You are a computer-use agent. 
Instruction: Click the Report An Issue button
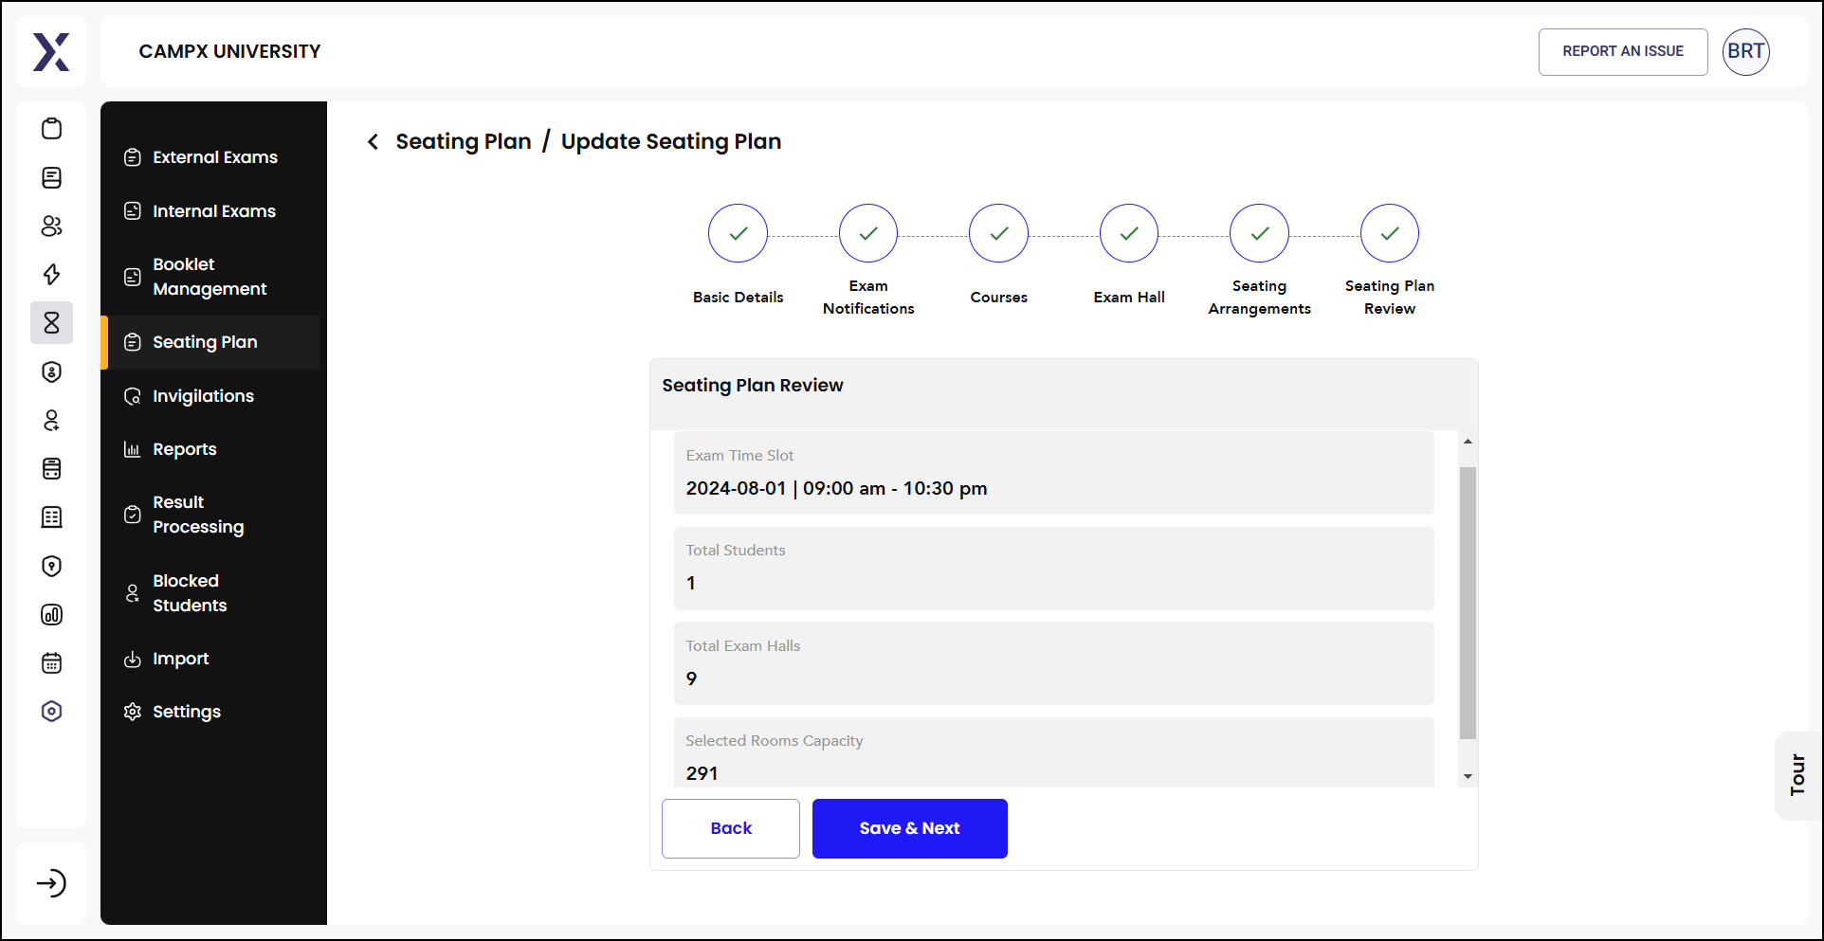[x=1623, y=51]
